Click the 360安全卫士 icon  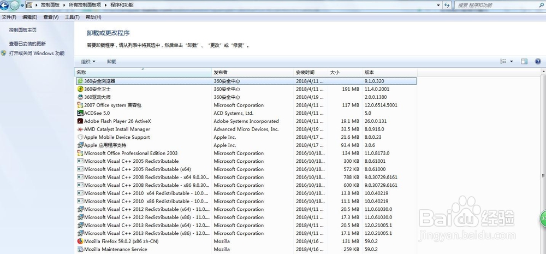(80, 89)
